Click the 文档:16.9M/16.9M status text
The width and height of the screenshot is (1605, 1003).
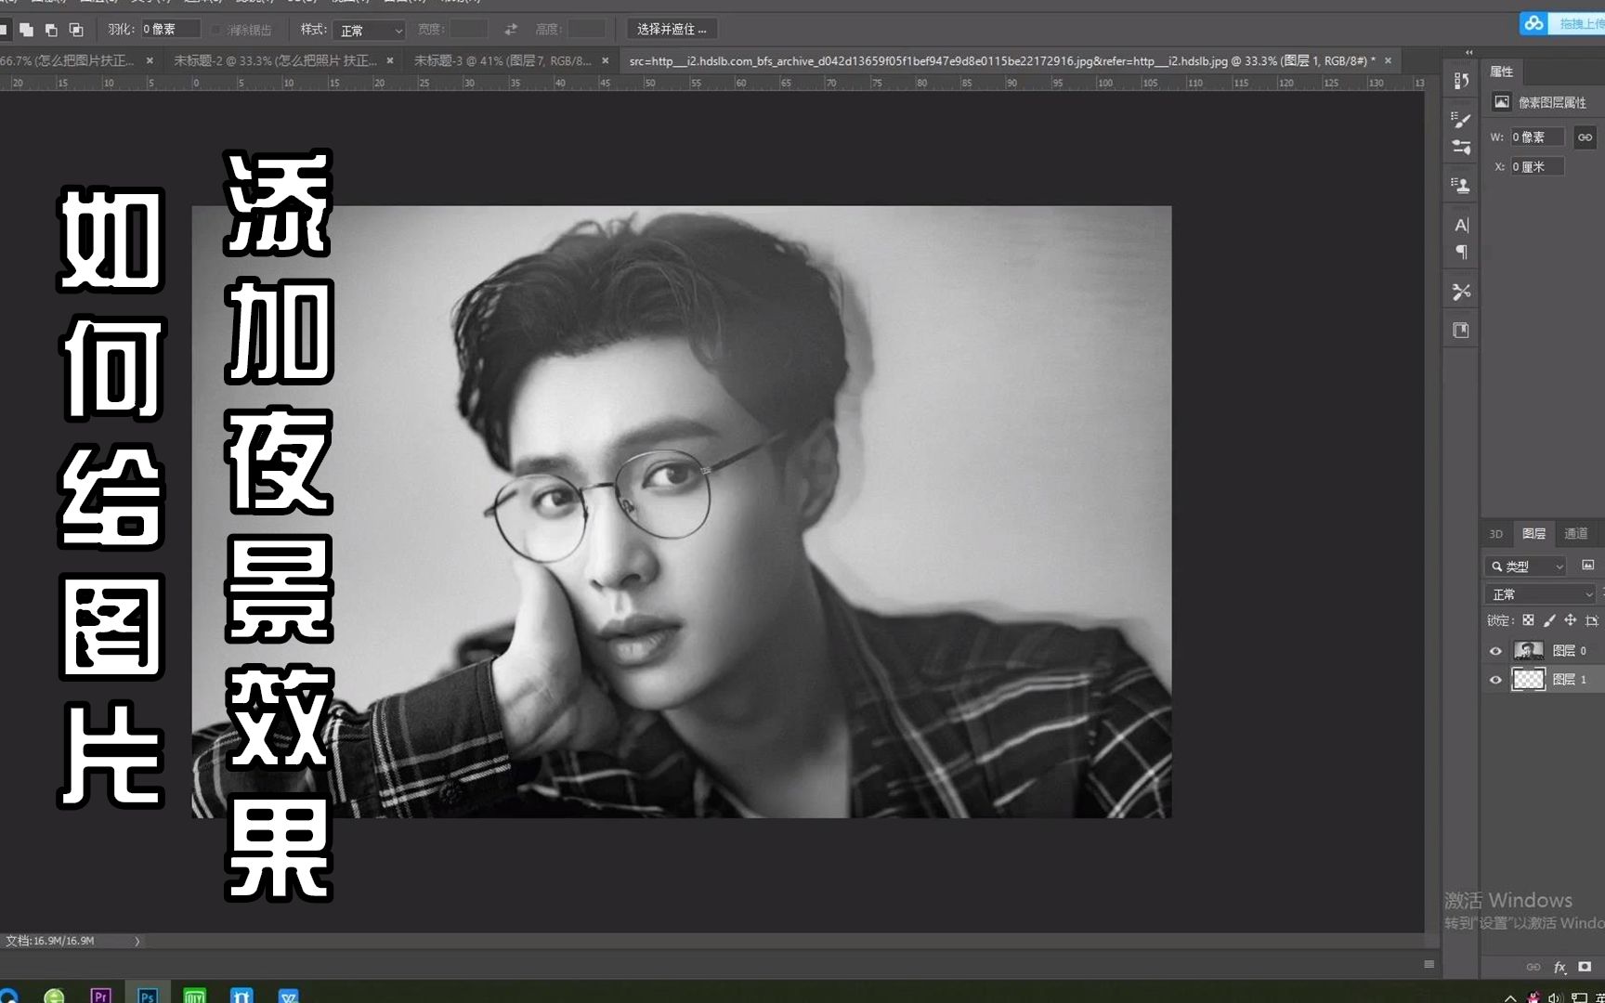(50, 941)
